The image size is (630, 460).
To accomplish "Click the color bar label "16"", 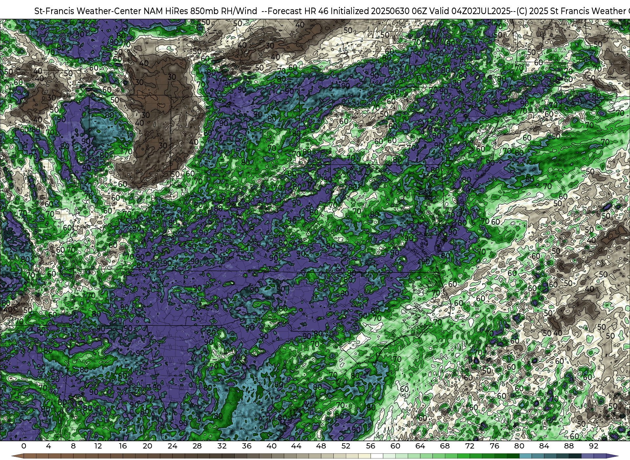I will (x=123, y=446).
